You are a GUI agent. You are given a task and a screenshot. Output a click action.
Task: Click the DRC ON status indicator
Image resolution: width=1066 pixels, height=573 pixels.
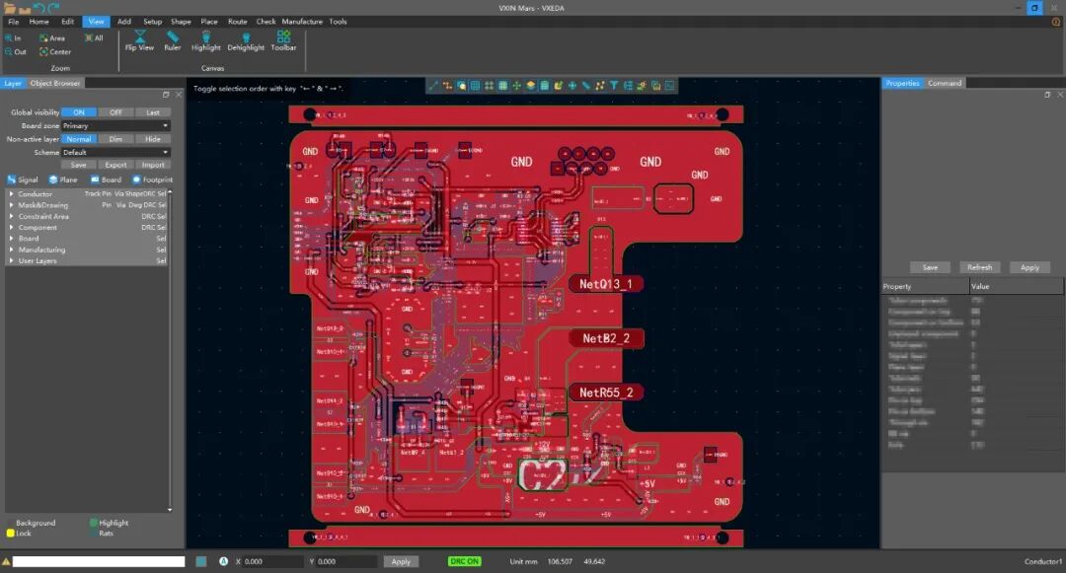(x=464, y=561)
